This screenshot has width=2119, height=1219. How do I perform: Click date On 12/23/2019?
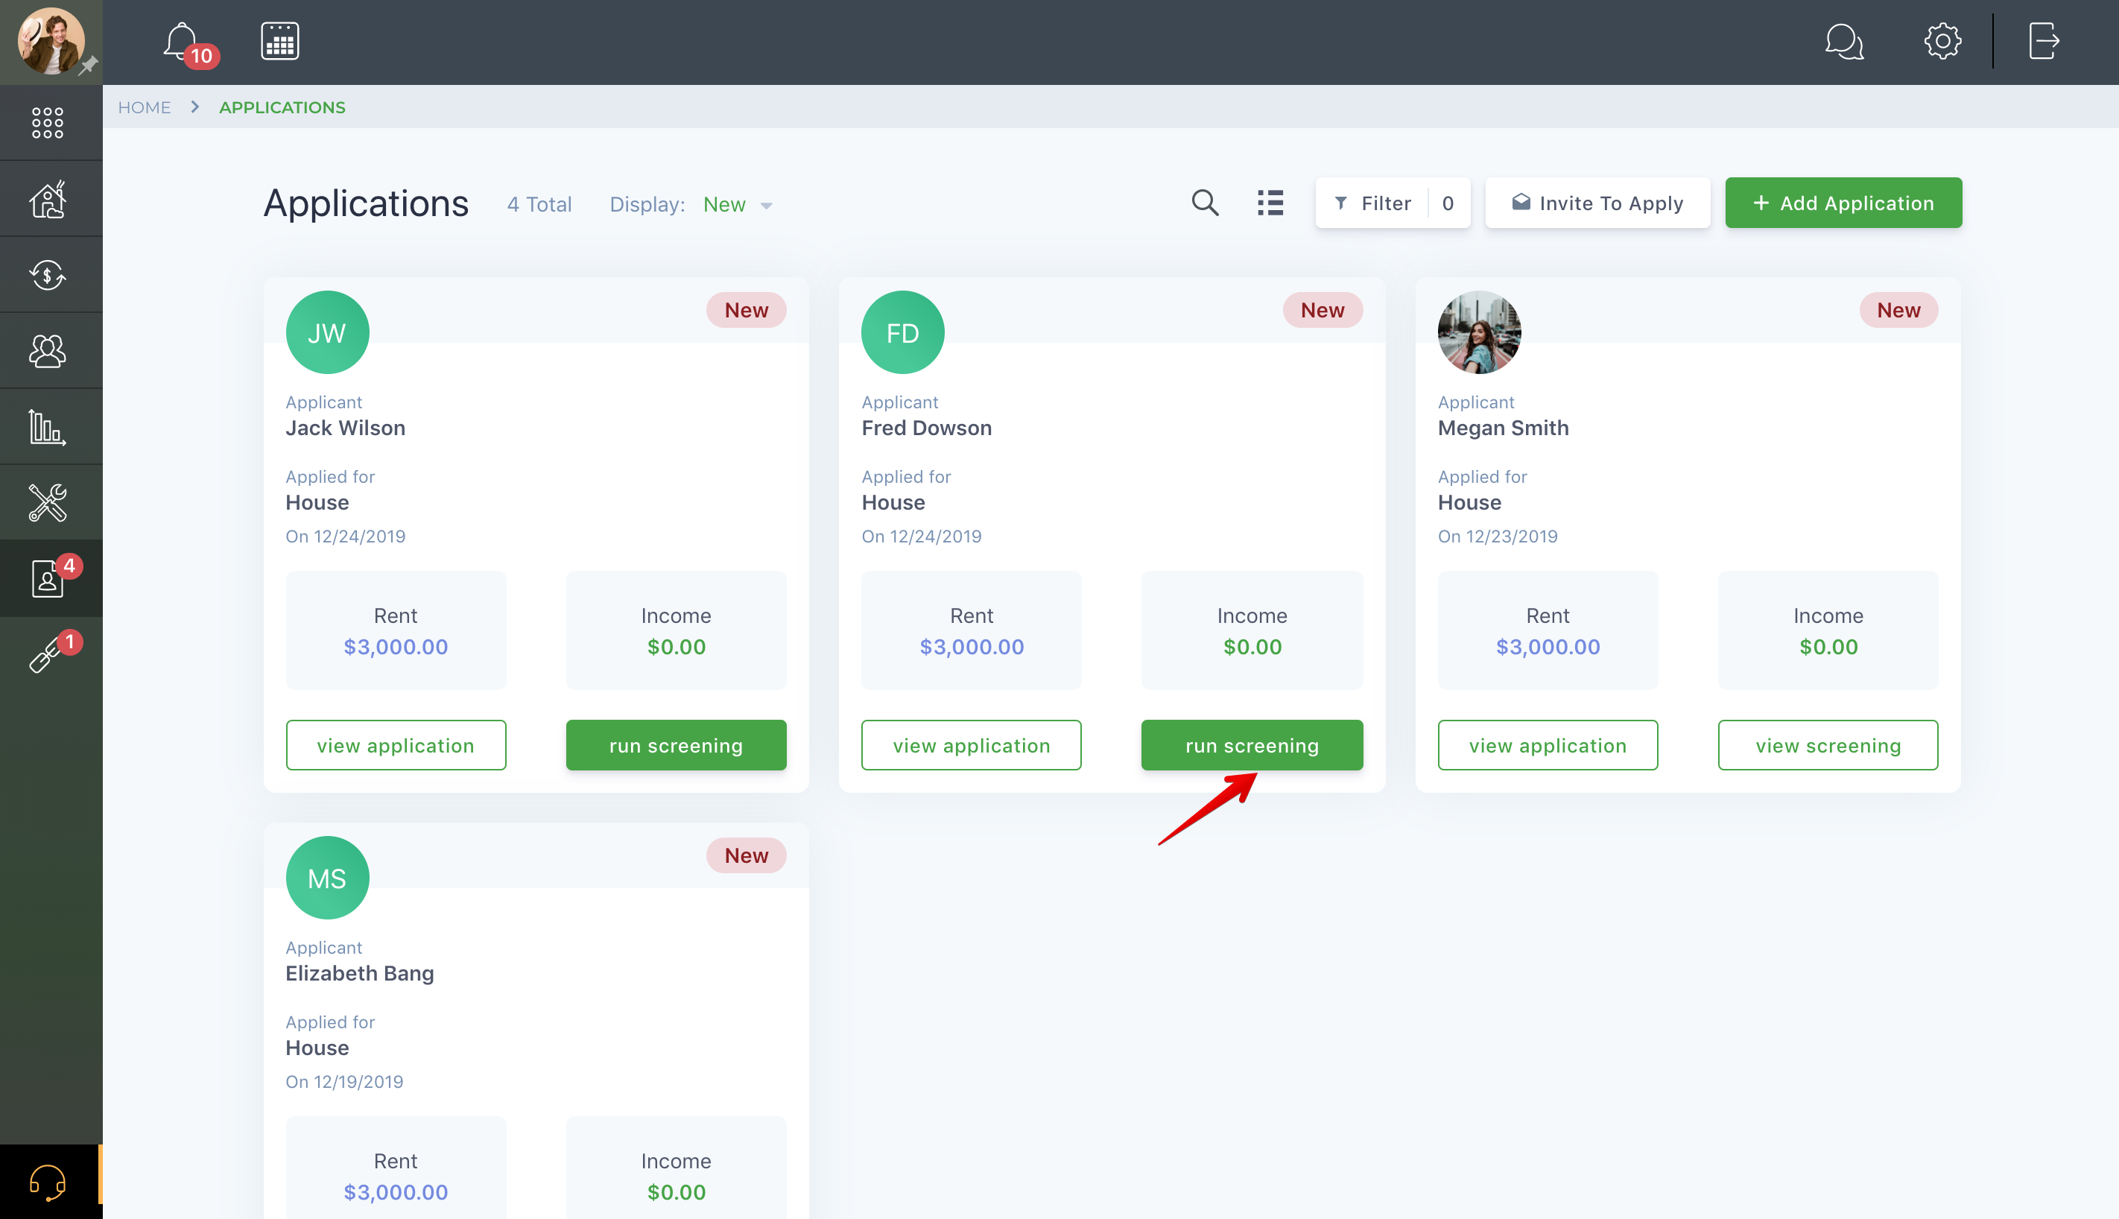(1497, 536)
